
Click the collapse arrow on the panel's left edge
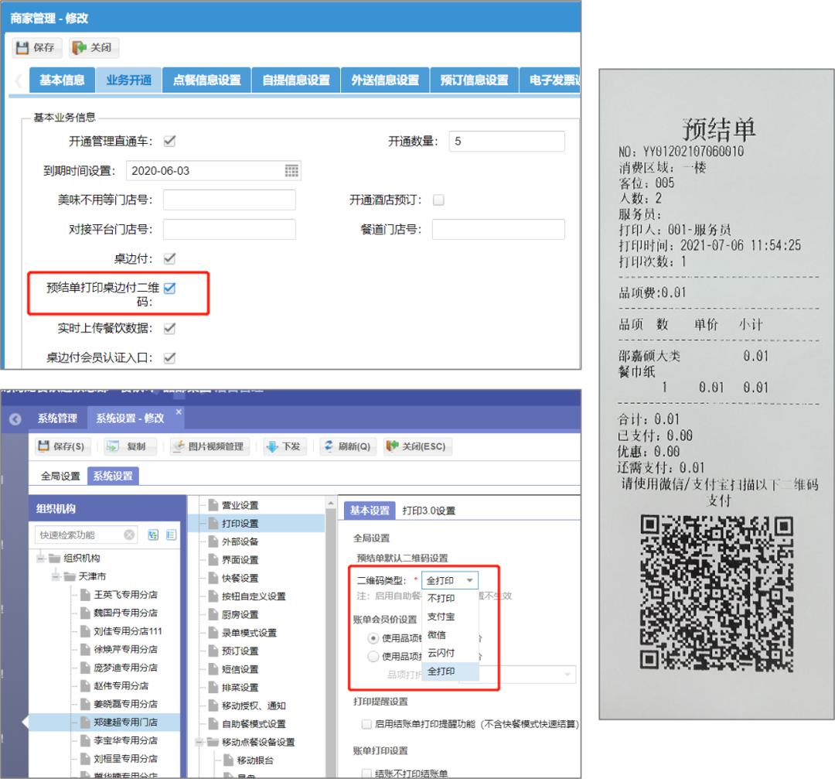point(25,722)
